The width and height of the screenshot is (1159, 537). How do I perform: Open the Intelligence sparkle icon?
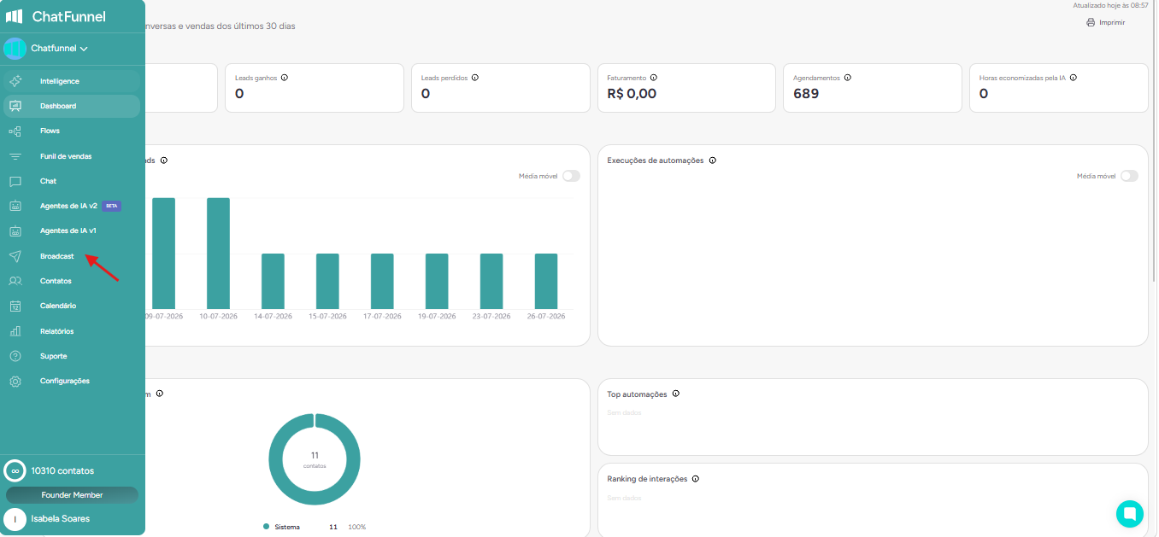15,81
